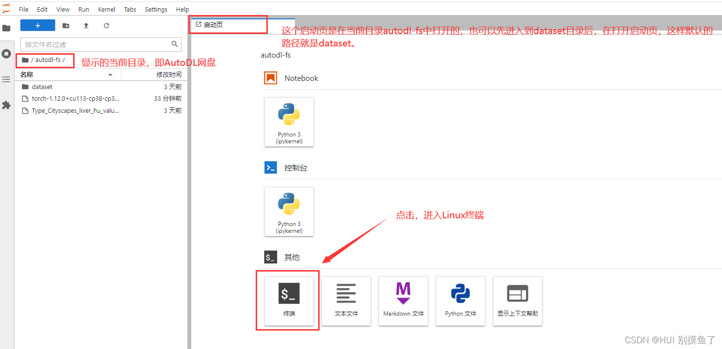
Task: Open the Run menu
Action: tap(84, 9)
